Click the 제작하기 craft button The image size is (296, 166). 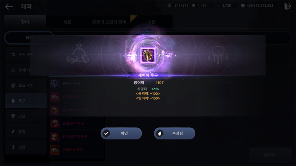click(x=270, y=155)
